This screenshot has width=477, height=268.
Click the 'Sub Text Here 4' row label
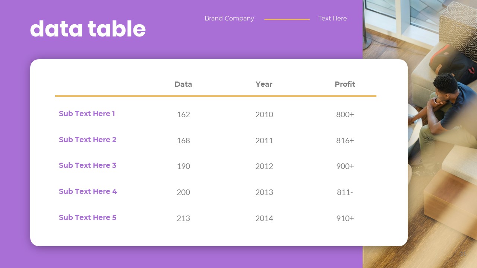coord(88,191)
